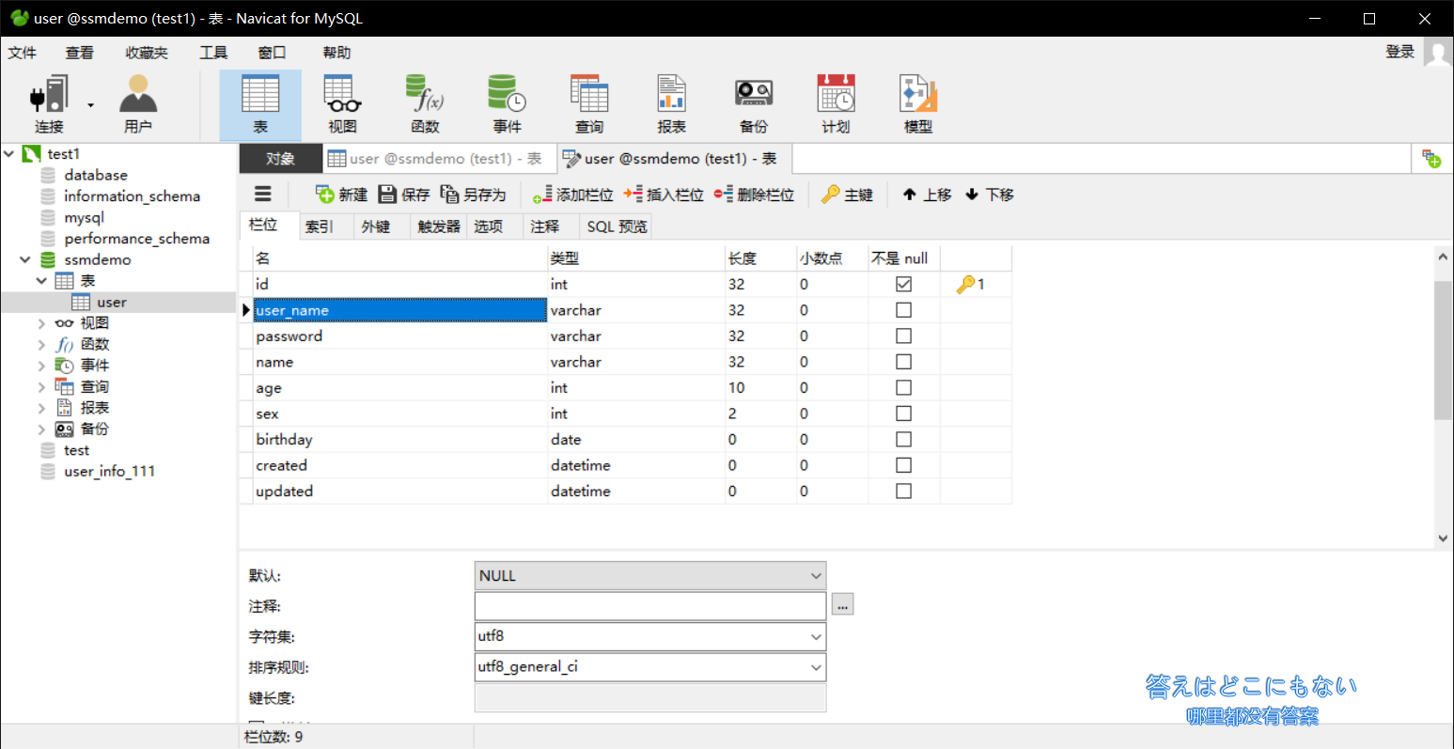
Task: Click the field list vertical scrollbar
Action: coord(1443,350)
